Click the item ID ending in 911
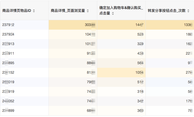 [8, 54]
